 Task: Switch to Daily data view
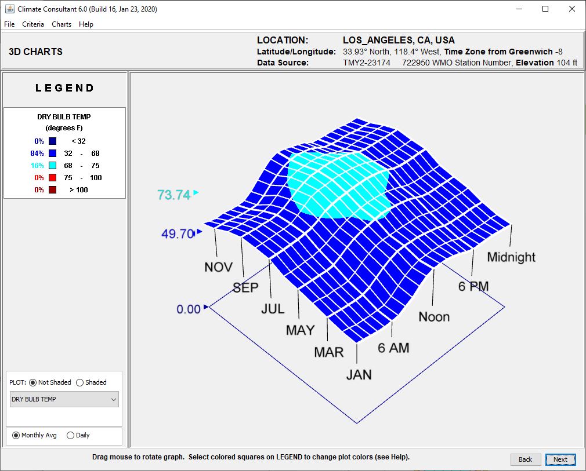tap(71, 435)
